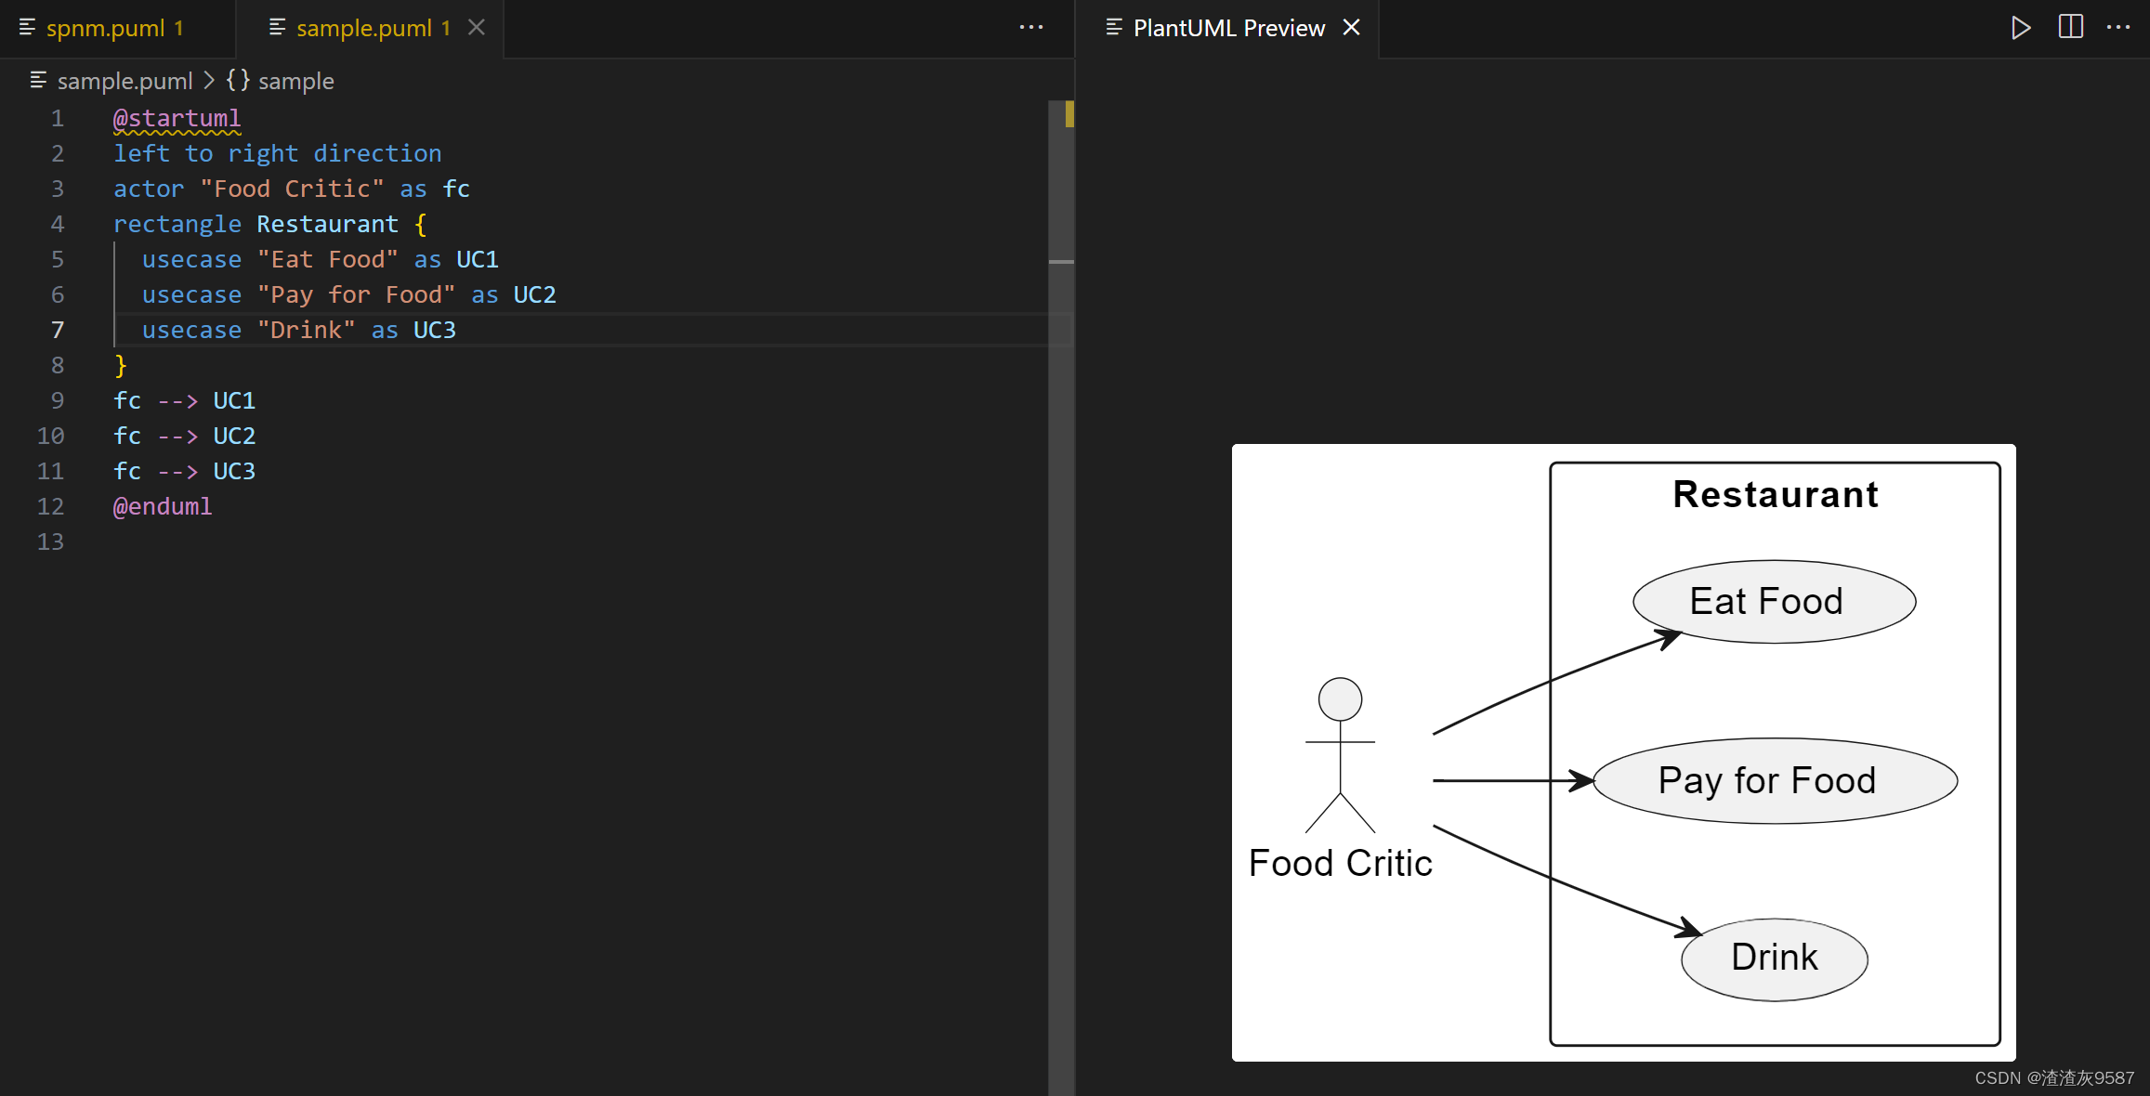The width and height of the screenshot is (2150, 1096).
Task: Place cursor on line number 7
Action: coord(58,330)
